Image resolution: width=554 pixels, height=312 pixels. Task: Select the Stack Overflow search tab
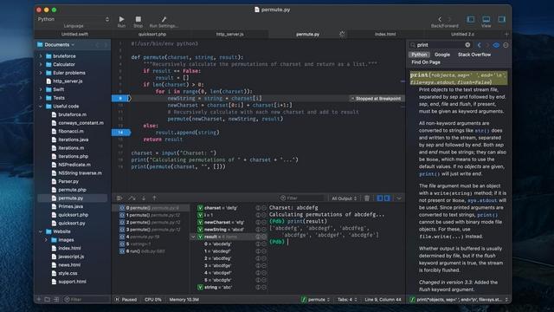point(474,55)
